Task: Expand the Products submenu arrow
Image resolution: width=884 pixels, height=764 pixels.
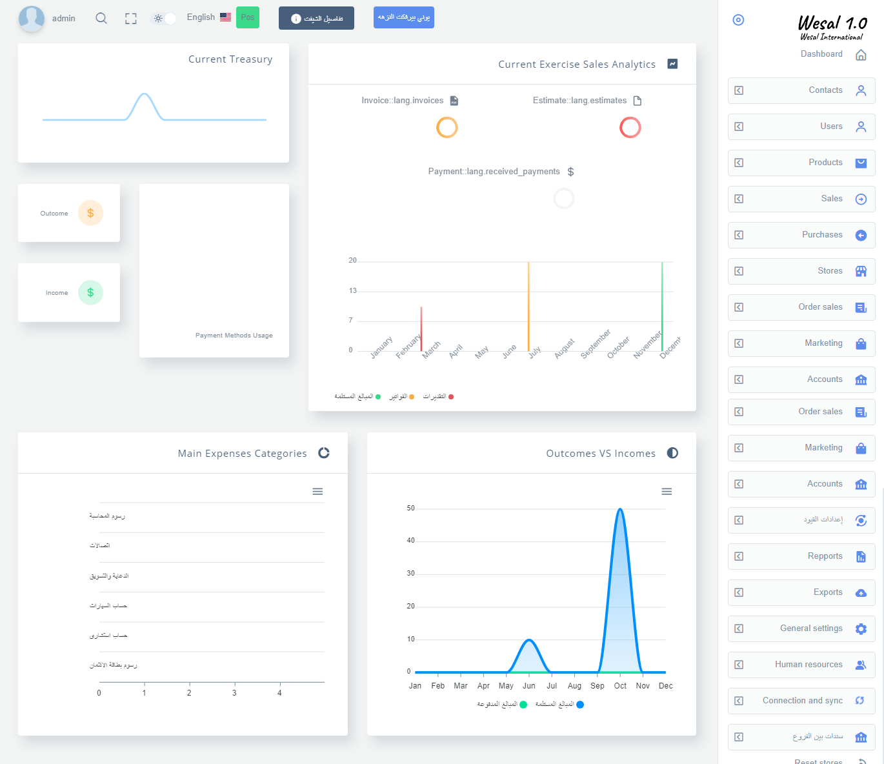Action: click(x=739, y=163)
